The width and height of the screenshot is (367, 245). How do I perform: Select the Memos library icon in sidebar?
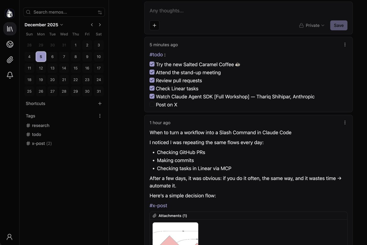[9, 29]
